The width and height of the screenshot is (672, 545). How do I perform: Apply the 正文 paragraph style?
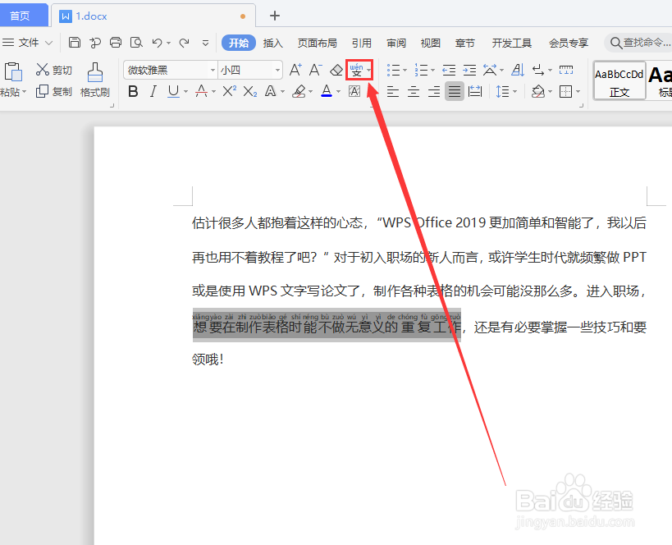(x=619, y=80)
